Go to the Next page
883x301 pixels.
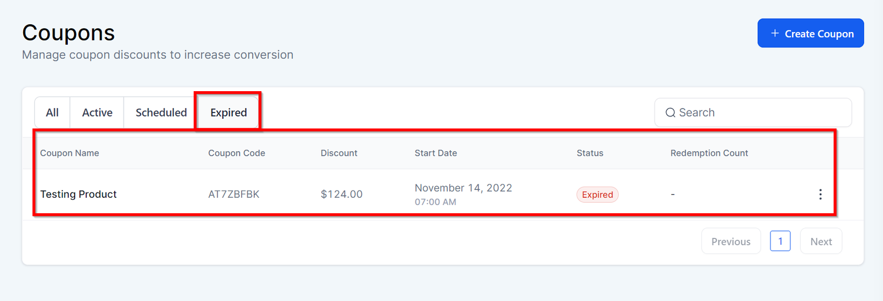821,241
